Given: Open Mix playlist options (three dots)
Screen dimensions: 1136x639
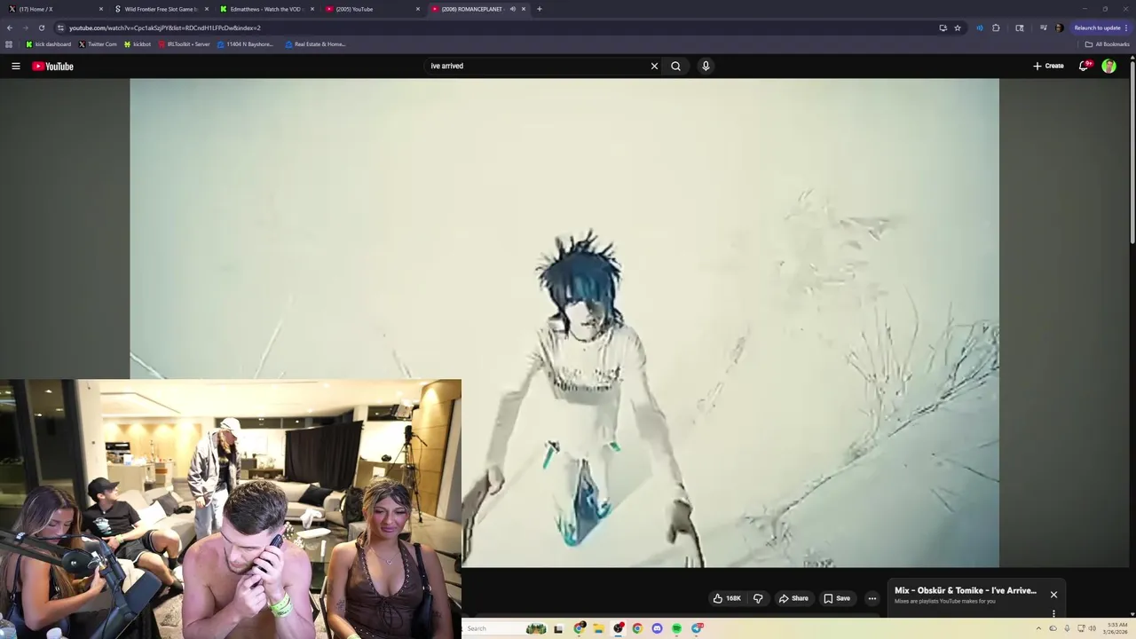Looking at the screenshot, I should [x=1053, y=613].
